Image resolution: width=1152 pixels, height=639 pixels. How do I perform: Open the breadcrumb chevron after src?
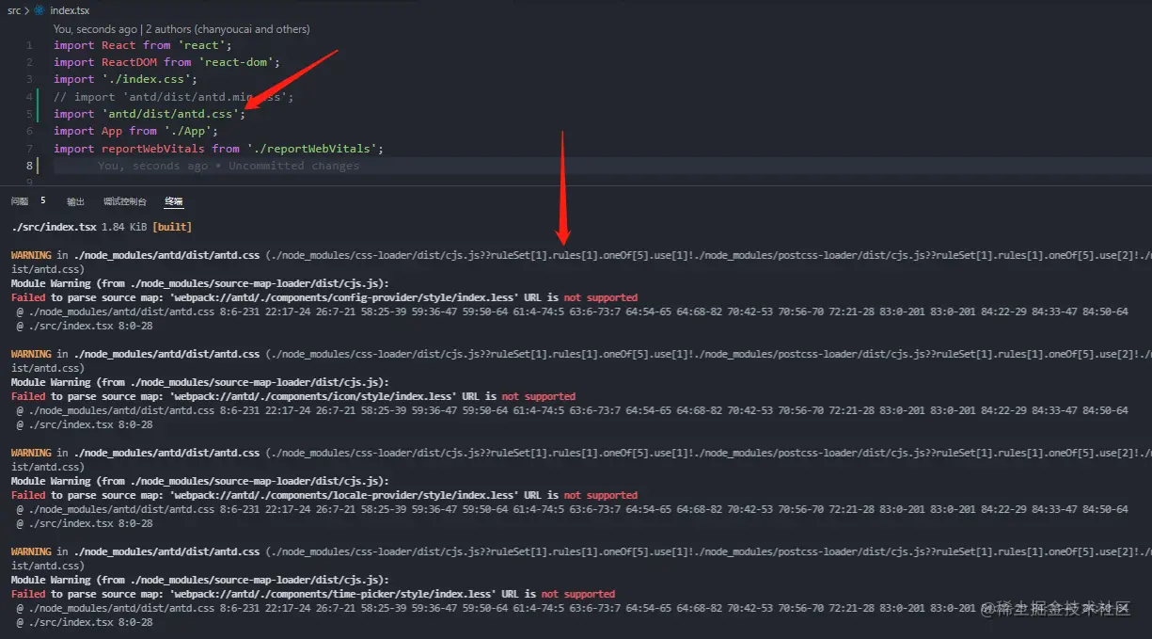24,10
